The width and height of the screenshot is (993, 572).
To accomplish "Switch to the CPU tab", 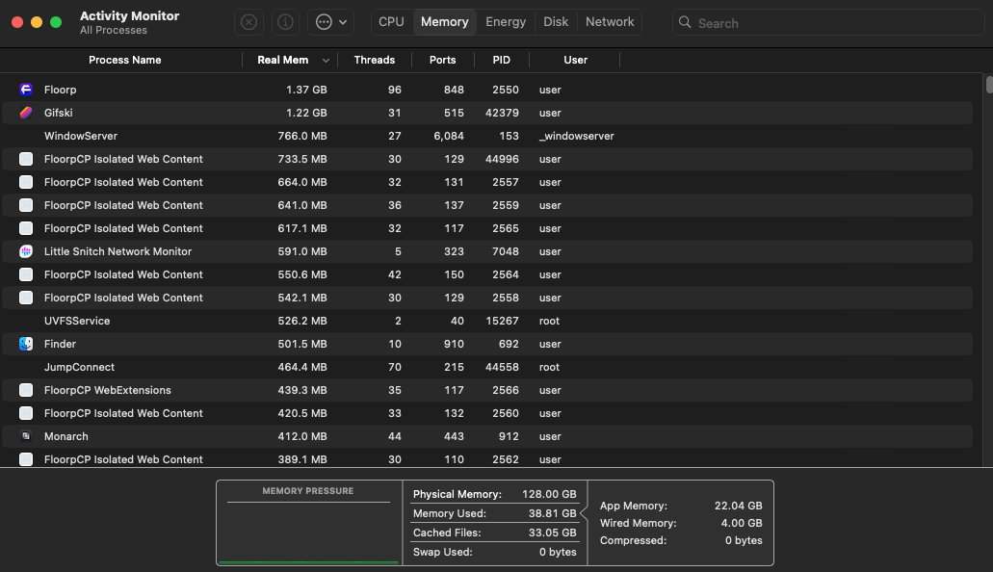I will 391,22.
